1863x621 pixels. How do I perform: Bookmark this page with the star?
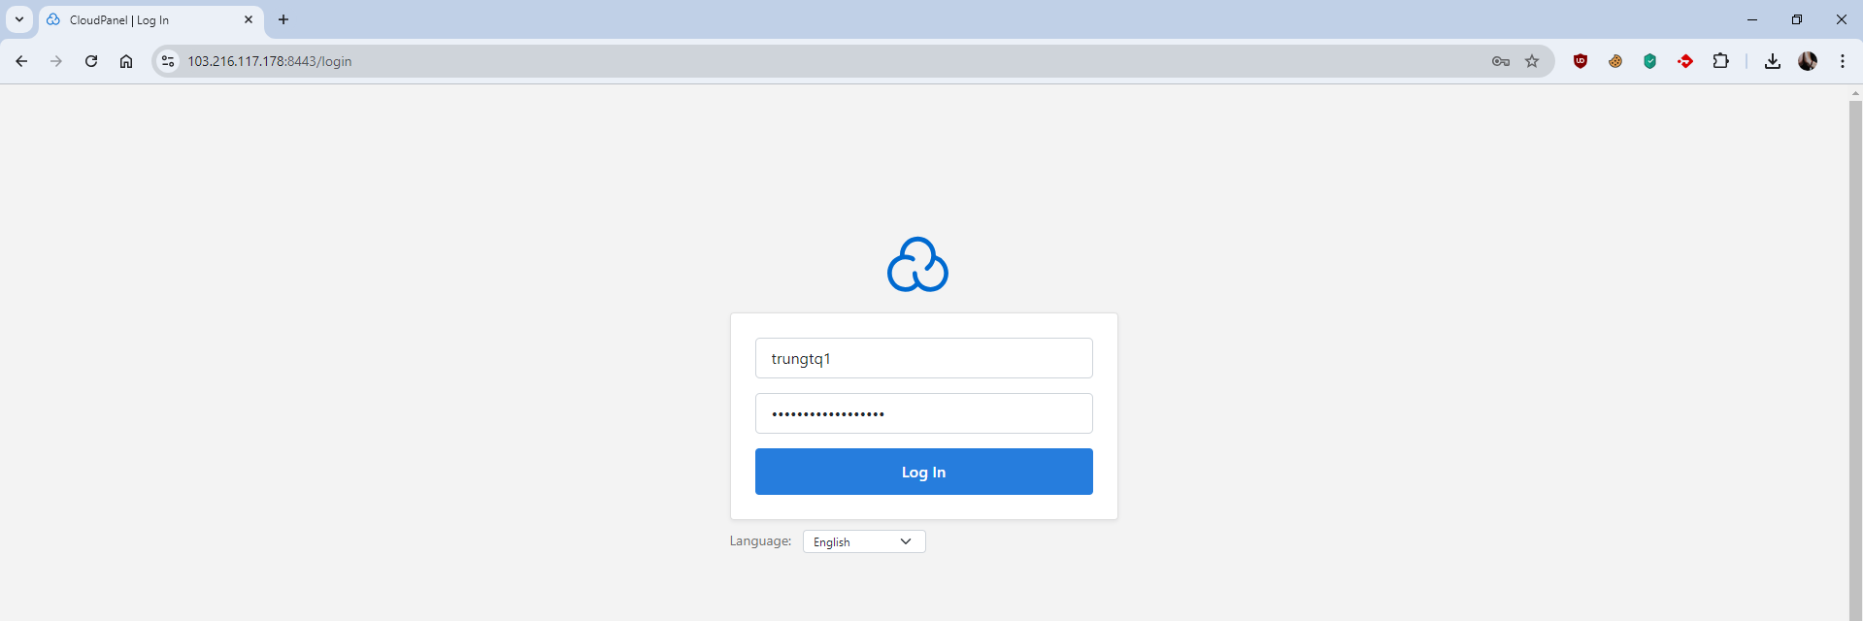1532,61
